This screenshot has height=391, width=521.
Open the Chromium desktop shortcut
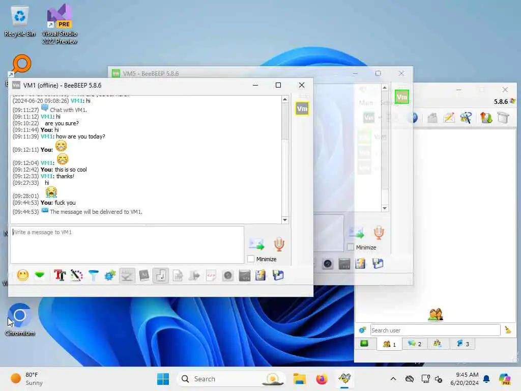pyautogui.click(x=20, y=320)
